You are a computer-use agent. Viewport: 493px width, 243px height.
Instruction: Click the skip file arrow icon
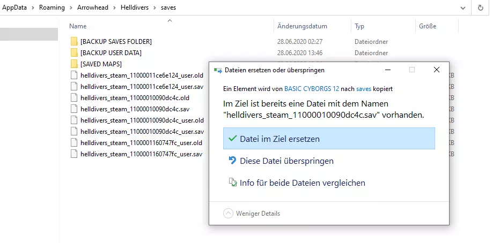coord(232,161)
